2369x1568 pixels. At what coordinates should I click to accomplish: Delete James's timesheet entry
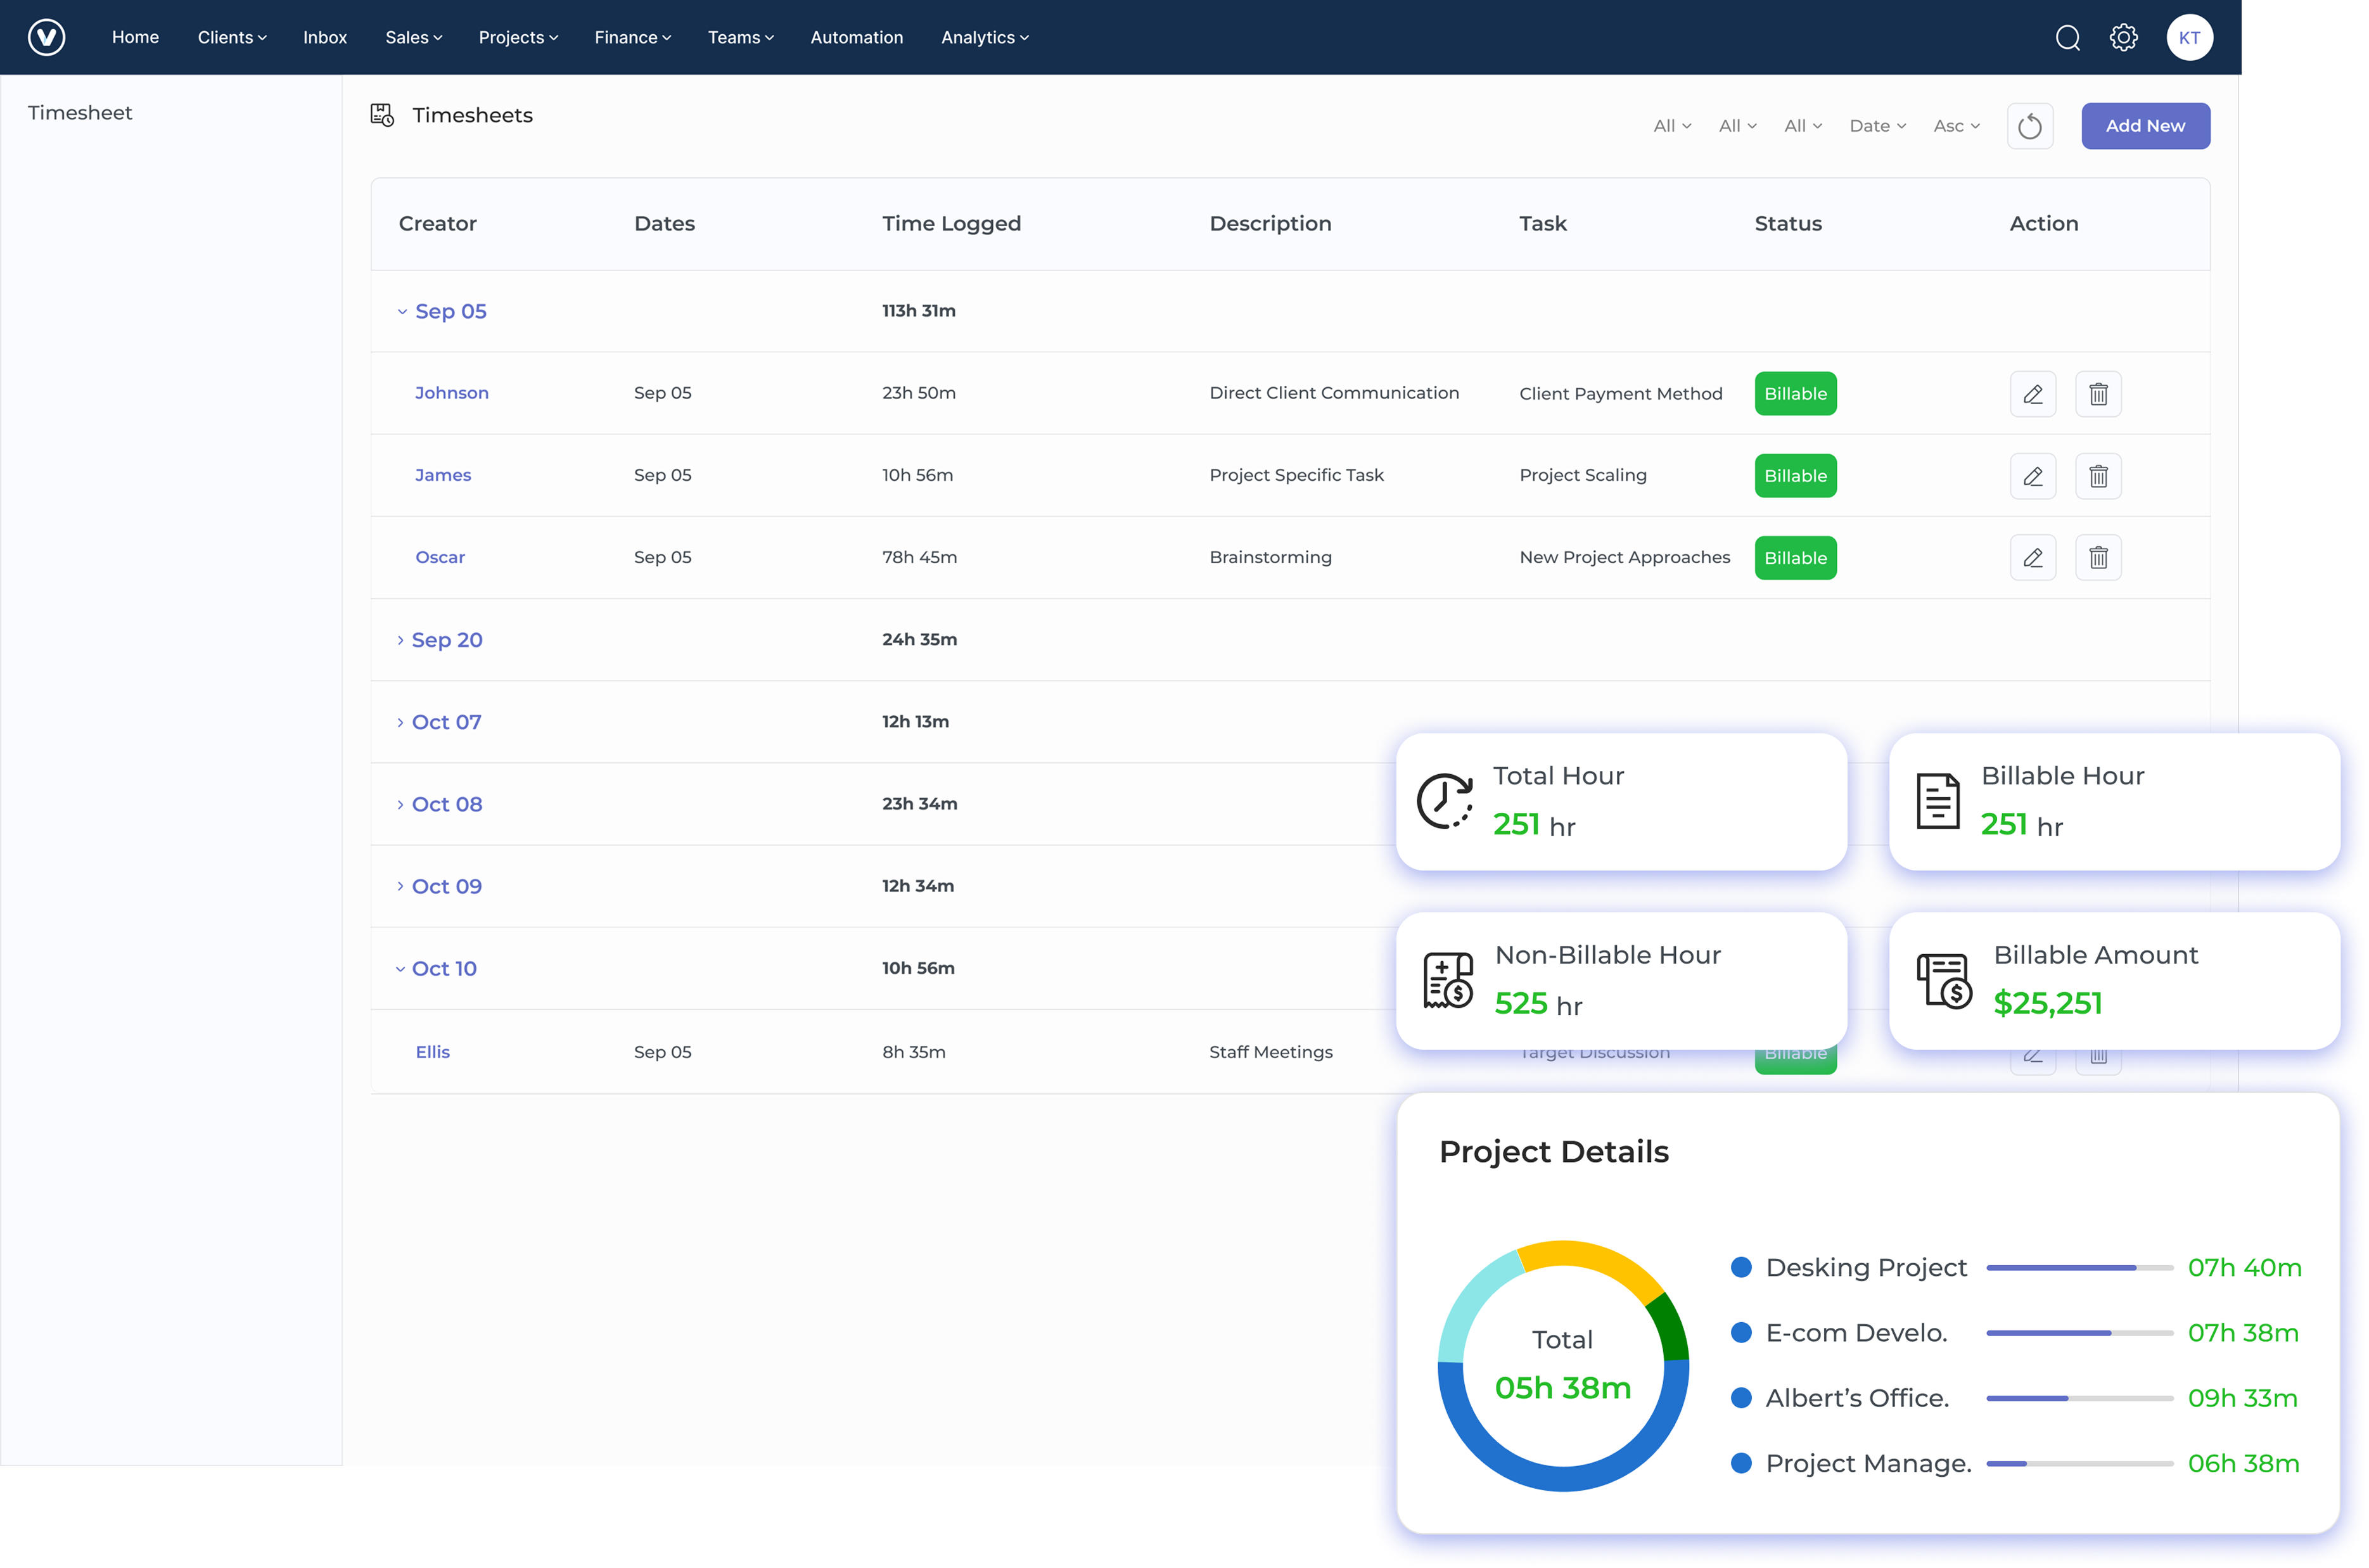coord(2098,476)
